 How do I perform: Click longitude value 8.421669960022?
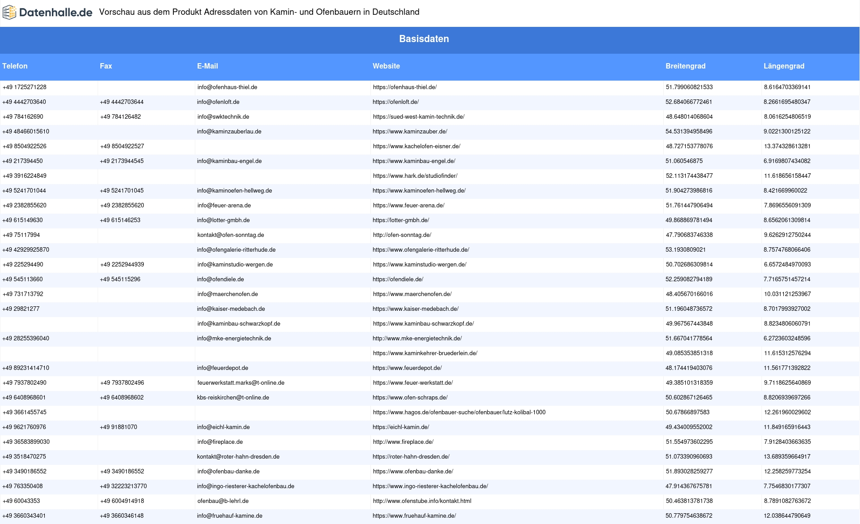point(786,191)
